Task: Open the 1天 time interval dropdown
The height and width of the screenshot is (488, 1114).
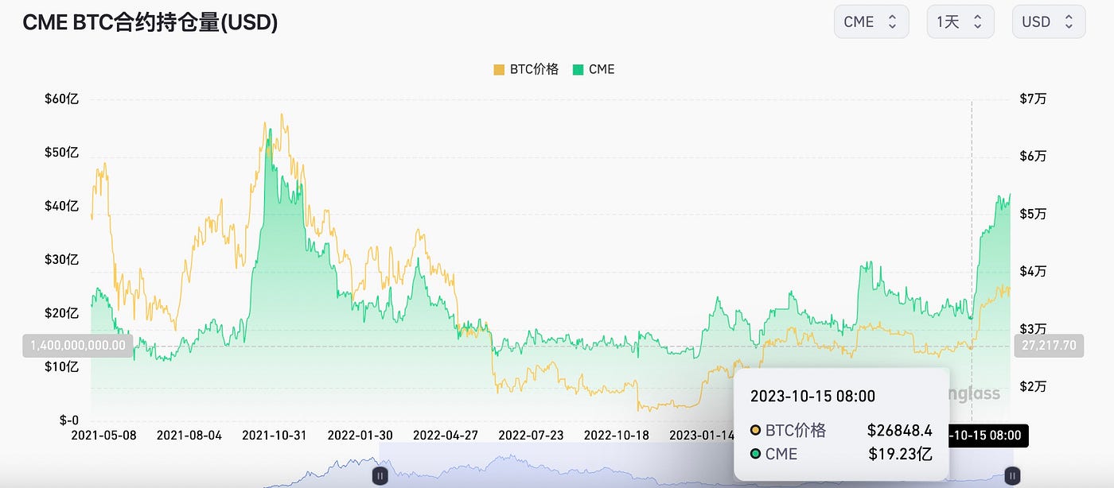Action: (960, 21)
